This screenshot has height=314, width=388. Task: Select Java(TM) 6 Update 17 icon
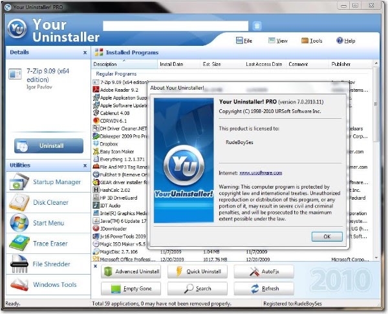96,221
